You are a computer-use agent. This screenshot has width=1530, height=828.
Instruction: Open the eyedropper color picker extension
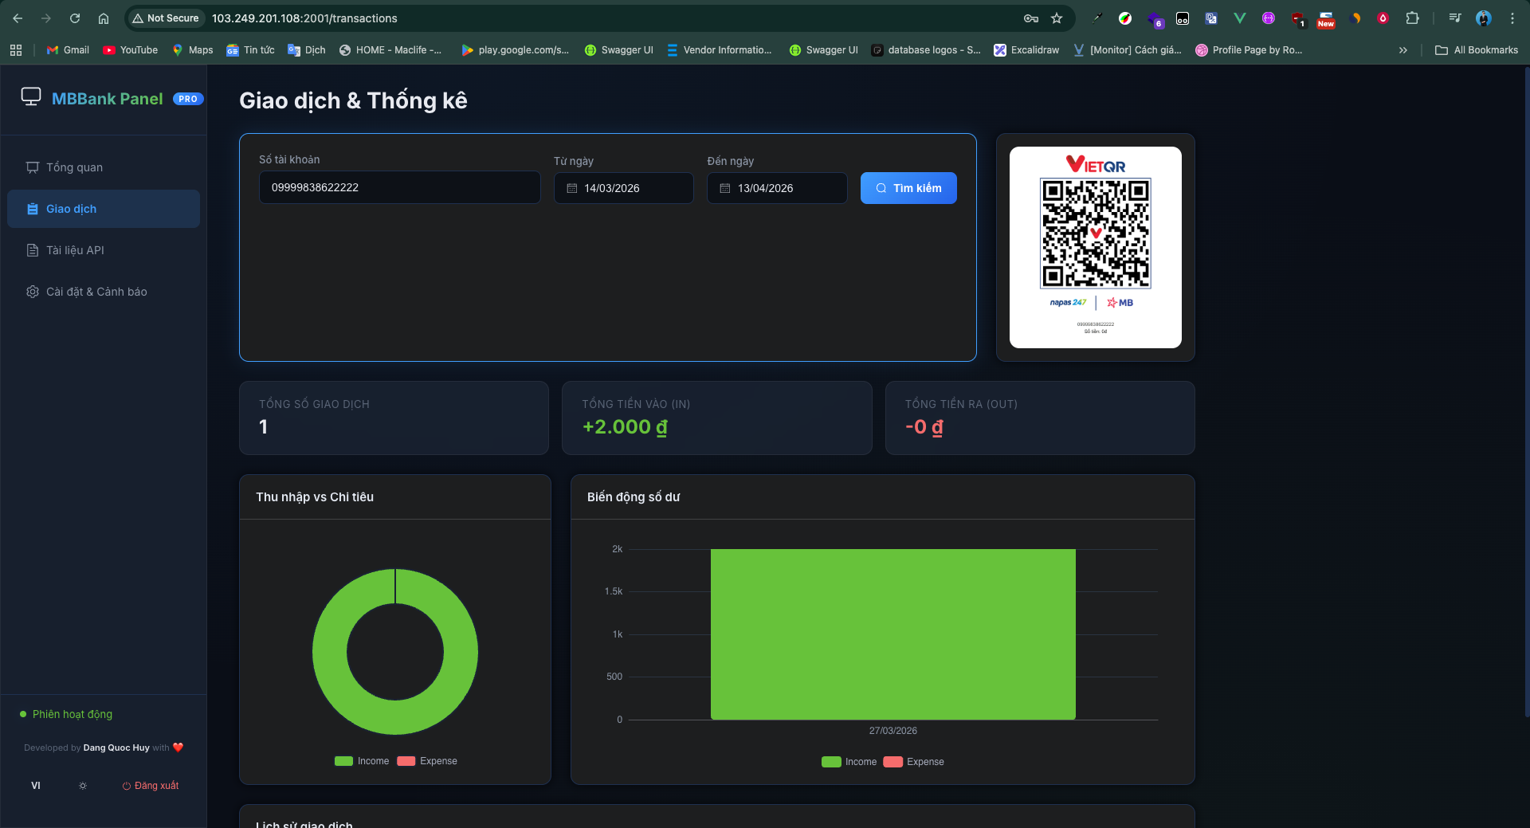[x=1096, y=18]
